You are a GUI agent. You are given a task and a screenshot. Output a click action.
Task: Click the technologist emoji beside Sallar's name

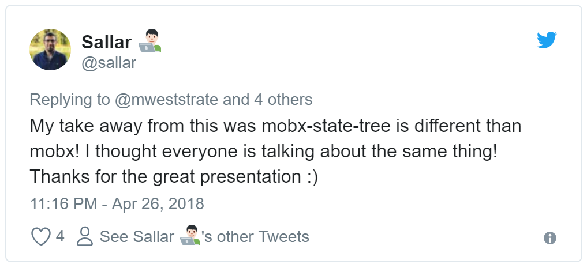click(x=149, y=41)
